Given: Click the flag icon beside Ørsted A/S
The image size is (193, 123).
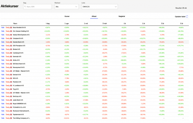Looking at the screenshot, I should pos(11,49).
